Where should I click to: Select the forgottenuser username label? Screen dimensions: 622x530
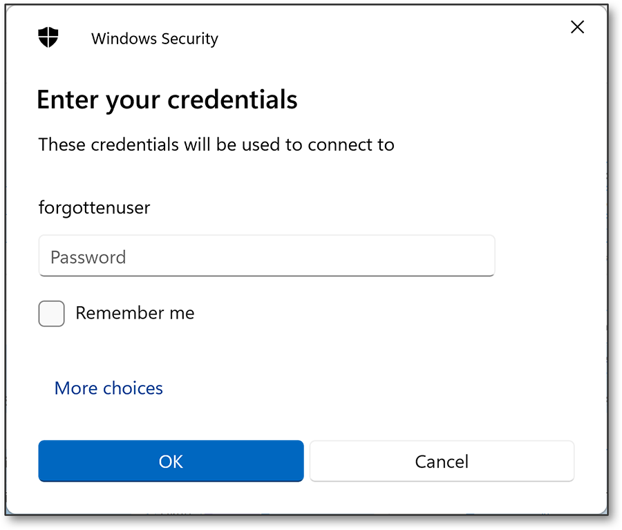point(94,207)
